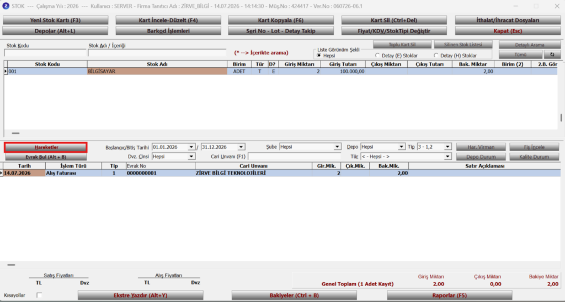The image size is (565, 302).
Task: Choose the Detay (H) Stoklar radio button
Action: pyautogui.click(x=436, y=56)
